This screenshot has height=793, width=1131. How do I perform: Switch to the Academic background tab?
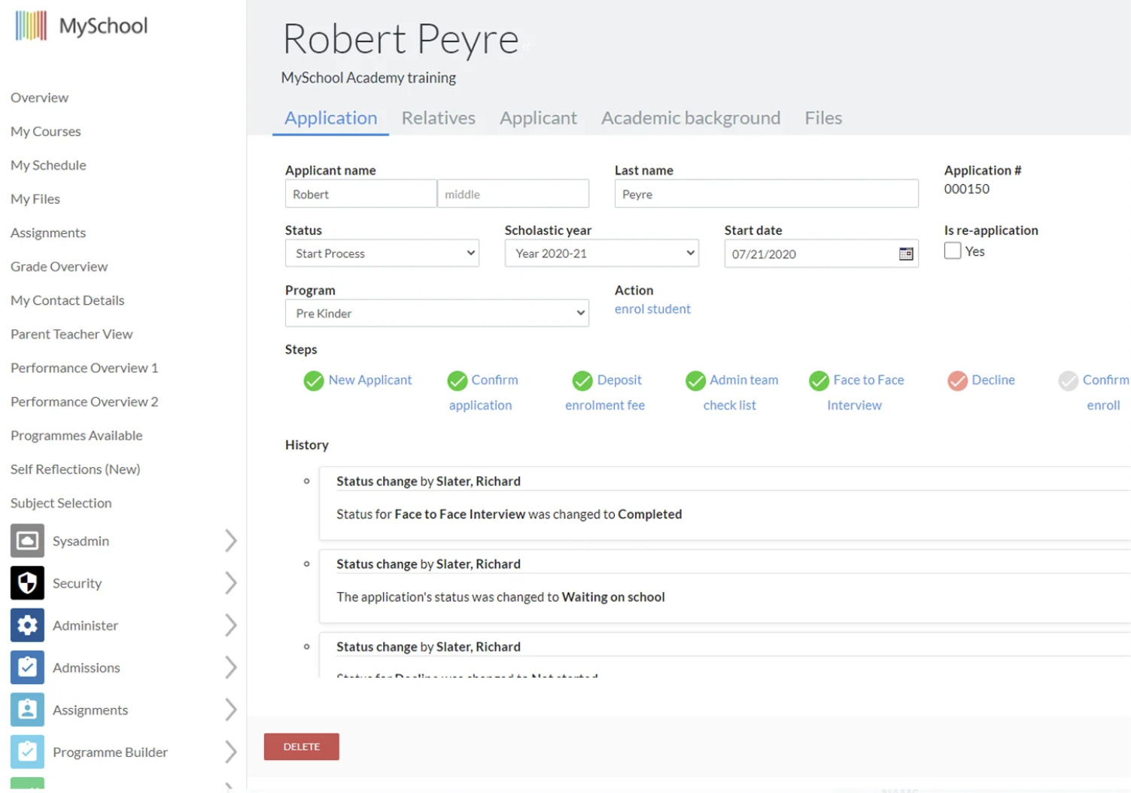[690, 118]
